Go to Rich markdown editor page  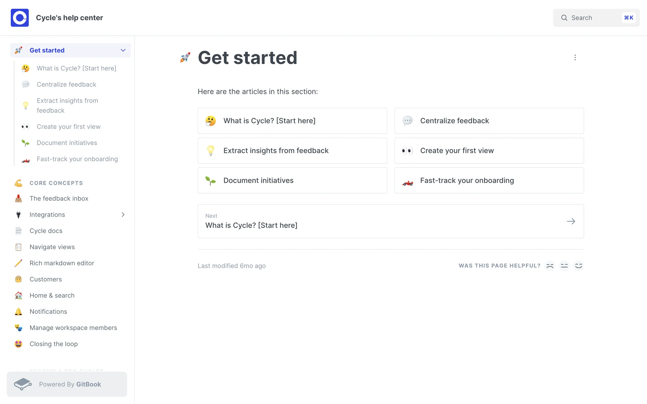pyautogui.click(x=62, y=263)
